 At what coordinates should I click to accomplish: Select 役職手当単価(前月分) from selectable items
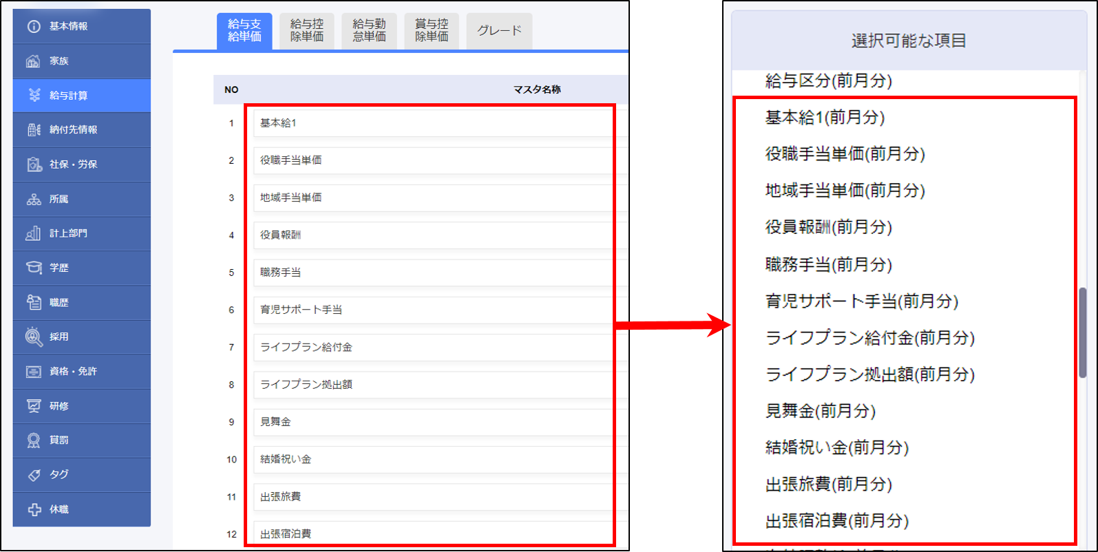pyautogui.click(x=845, y=153)
